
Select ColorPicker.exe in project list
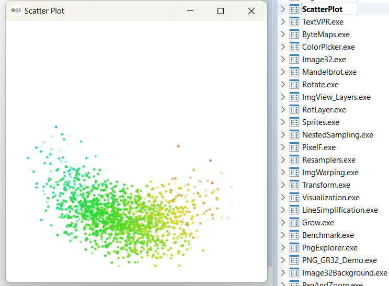click(328, 47)
